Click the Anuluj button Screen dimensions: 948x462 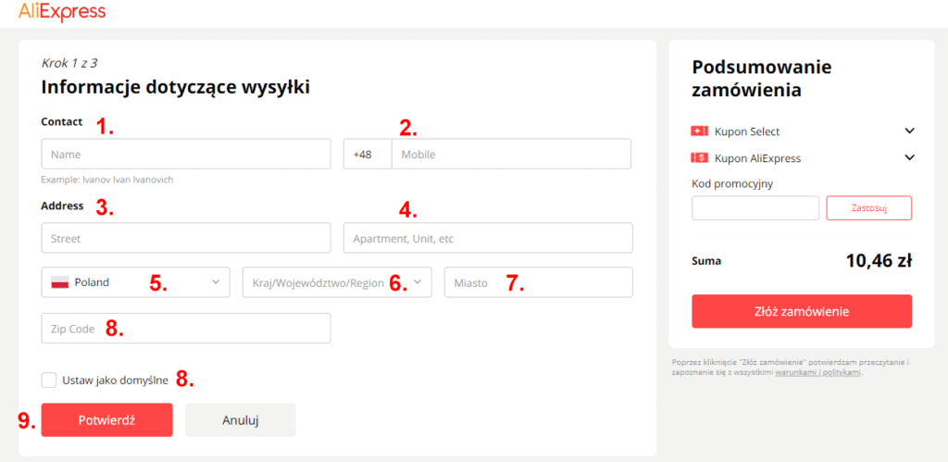click(241, 420)
